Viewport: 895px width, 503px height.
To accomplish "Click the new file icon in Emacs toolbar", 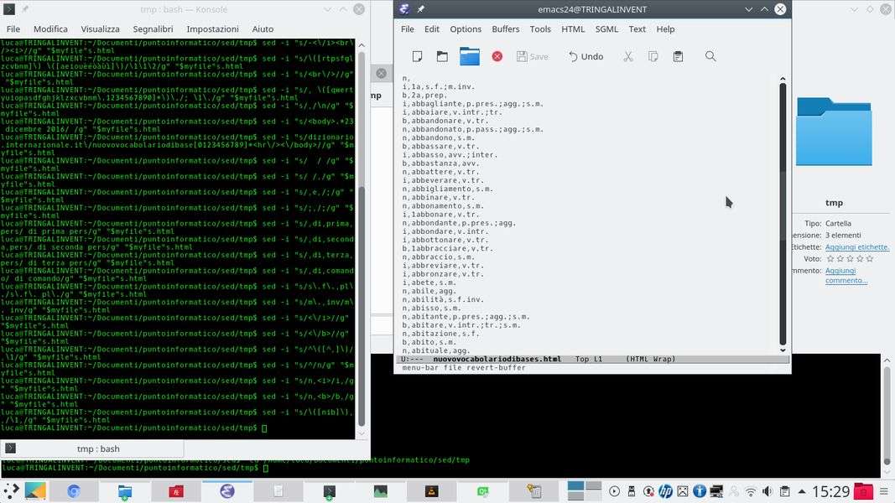I will point(417,56).
